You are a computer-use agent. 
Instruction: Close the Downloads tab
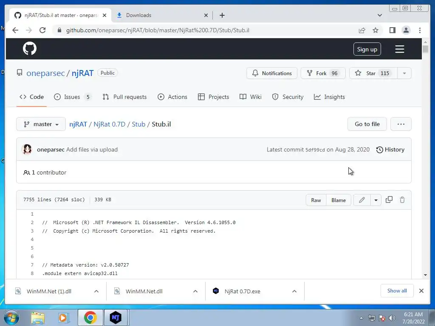[x=206, y=15]
